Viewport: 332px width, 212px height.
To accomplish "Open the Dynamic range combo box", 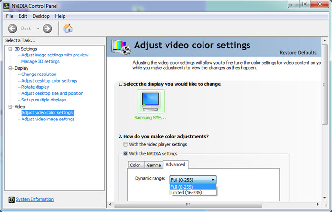I will click(x=193, y=180).
